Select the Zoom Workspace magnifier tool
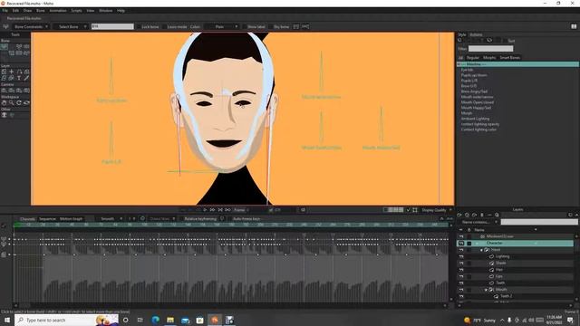 12,102
